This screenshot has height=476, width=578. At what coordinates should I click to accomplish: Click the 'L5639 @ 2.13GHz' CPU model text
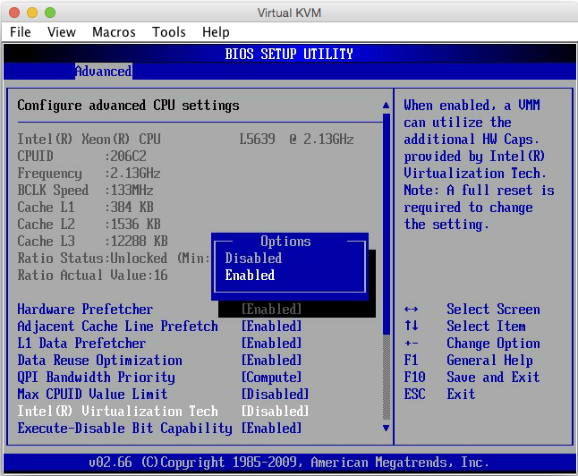(296, 139)
